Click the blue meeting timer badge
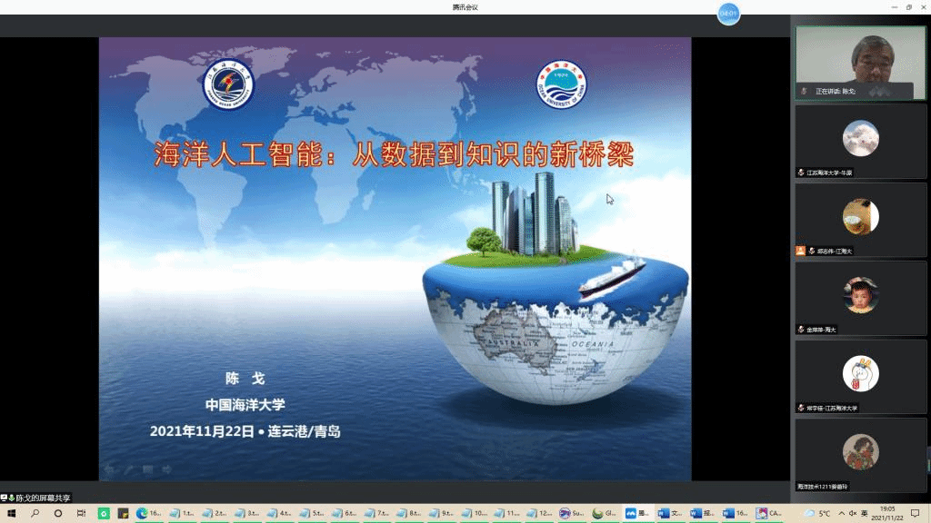 (x=727, y=14)
